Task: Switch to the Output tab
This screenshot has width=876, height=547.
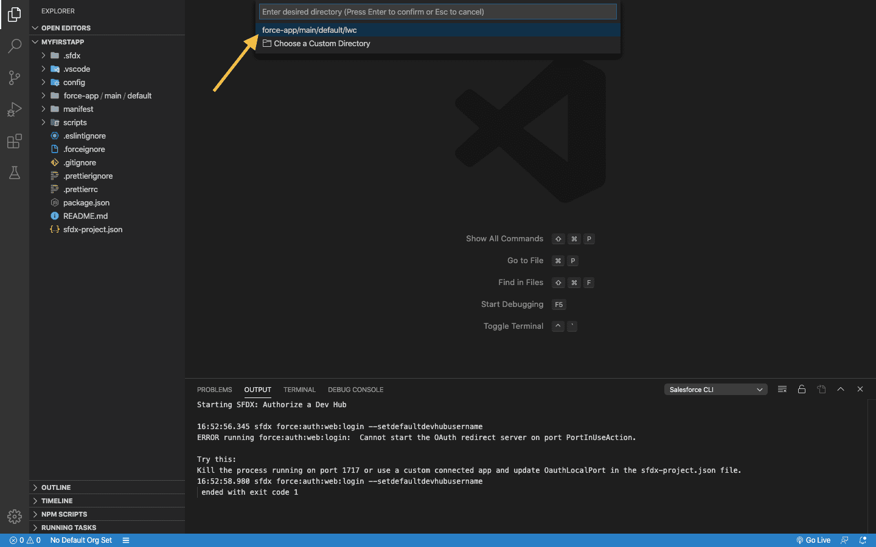Action: 258,390
